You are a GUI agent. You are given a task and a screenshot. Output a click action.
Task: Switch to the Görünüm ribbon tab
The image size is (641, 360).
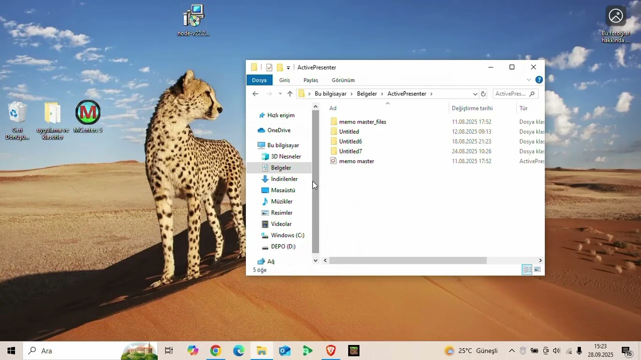coord(343,80)
